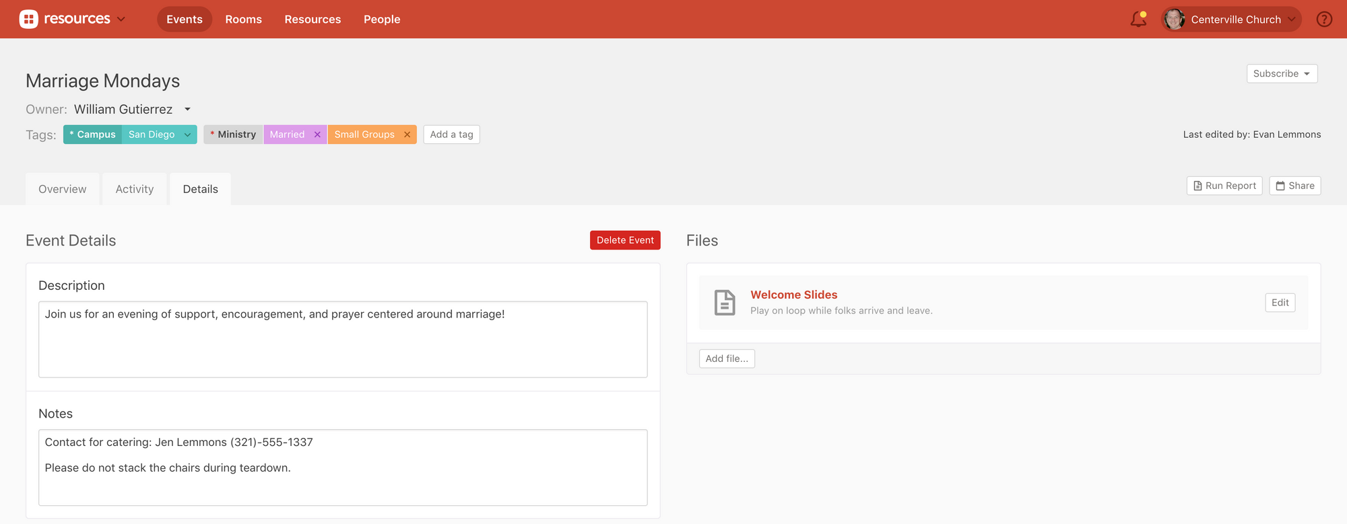Click the resources app logo icon
Screen dimensions: 1347x524
click(x=28, y=20)
